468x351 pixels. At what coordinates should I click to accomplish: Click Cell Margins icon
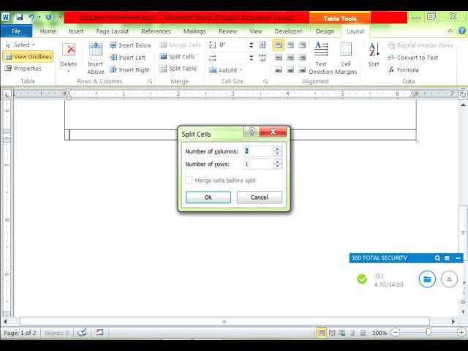tap(346, 49)
